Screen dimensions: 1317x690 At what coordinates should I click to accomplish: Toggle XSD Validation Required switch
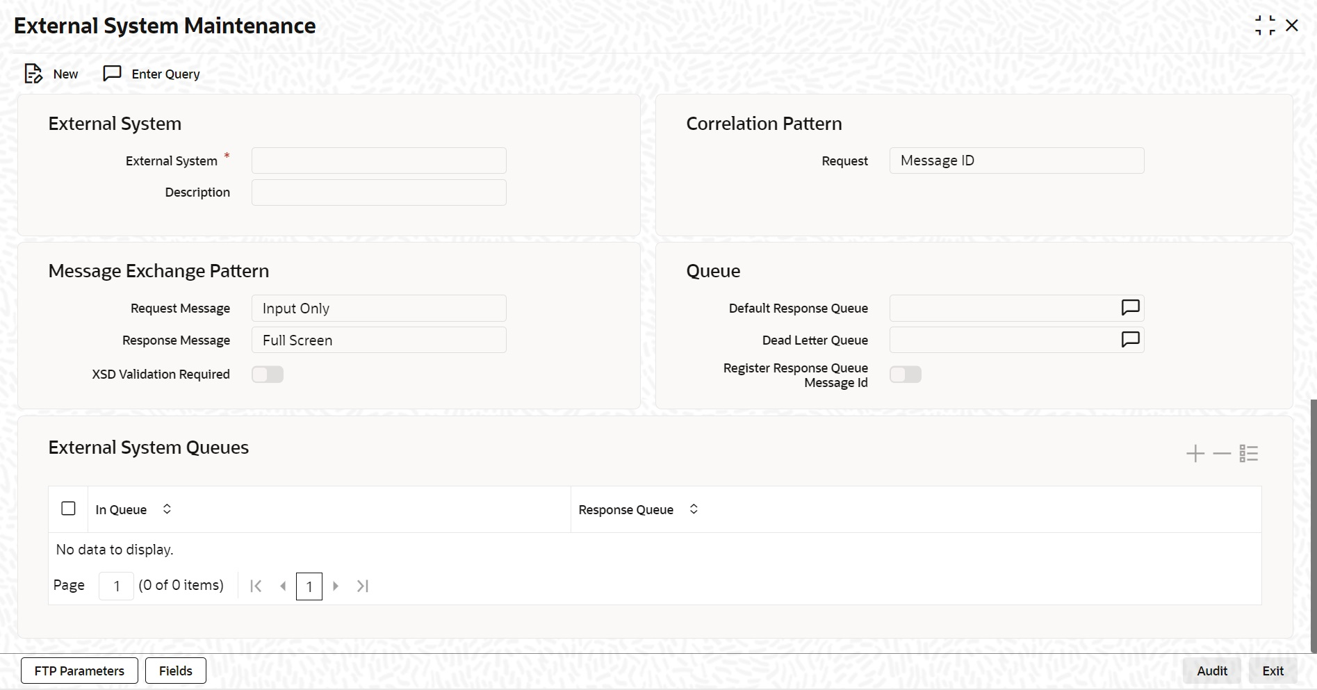pos(268,375)
